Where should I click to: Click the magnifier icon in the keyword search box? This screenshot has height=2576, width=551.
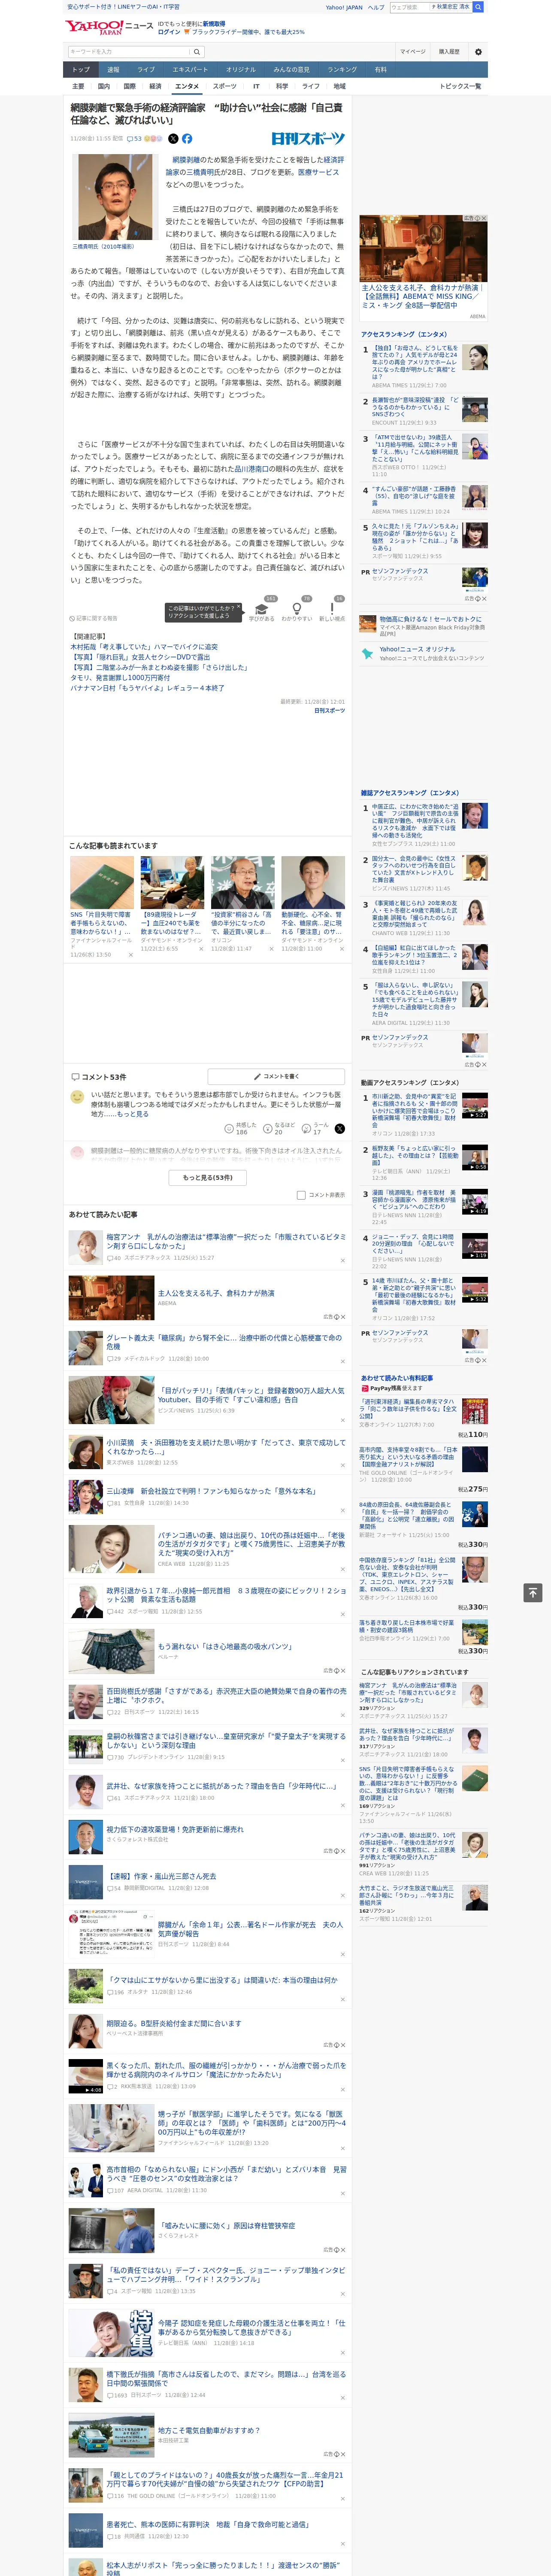point(197,51)
